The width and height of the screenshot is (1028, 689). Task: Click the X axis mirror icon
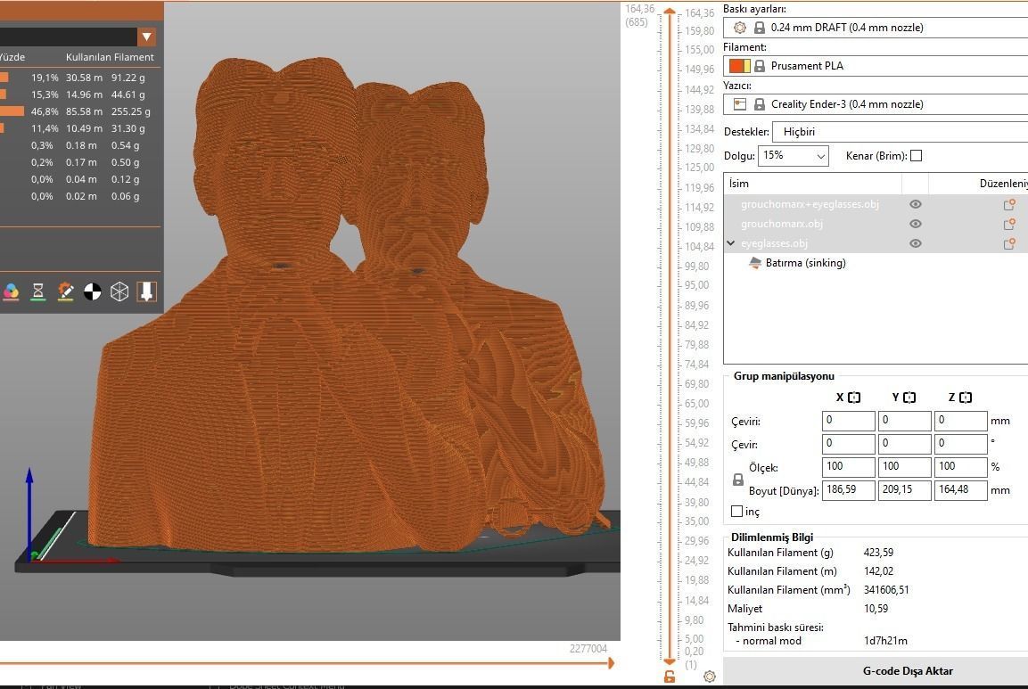tap(854, 398)
